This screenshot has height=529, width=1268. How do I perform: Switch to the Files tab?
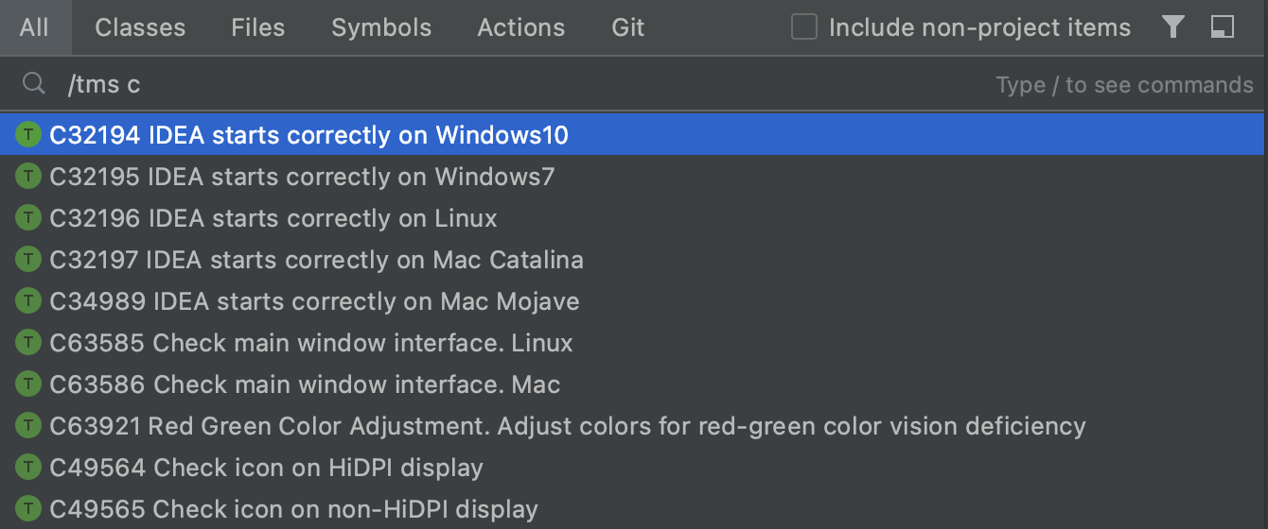coord(258,27)
